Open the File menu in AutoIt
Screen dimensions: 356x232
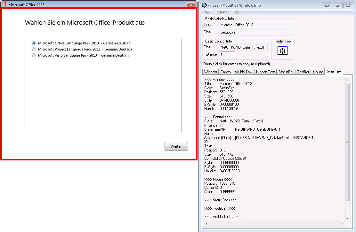[x=206, y=12]
